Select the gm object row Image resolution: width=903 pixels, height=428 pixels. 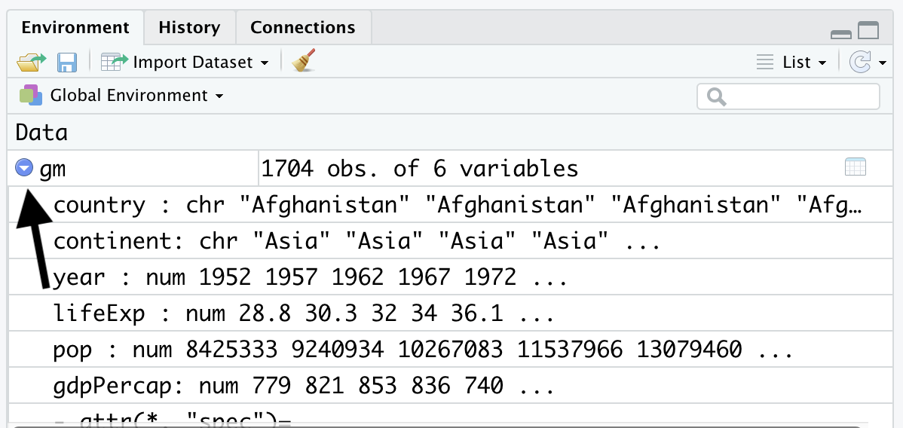tap(450, 168)
